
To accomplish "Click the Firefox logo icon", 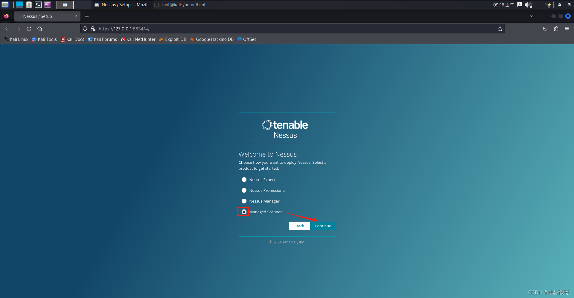I will (6, 16).
